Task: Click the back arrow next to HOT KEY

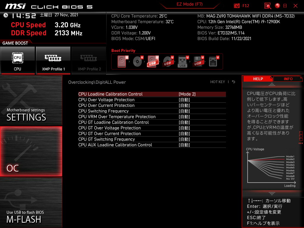Action: (234, 82)
